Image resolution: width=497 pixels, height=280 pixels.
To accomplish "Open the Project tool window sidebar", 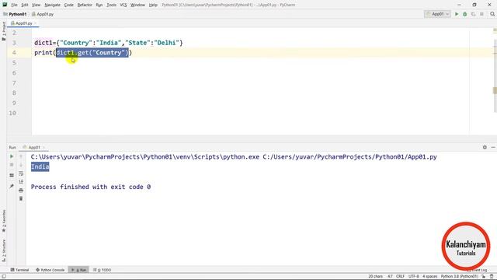I will point(3,31).
